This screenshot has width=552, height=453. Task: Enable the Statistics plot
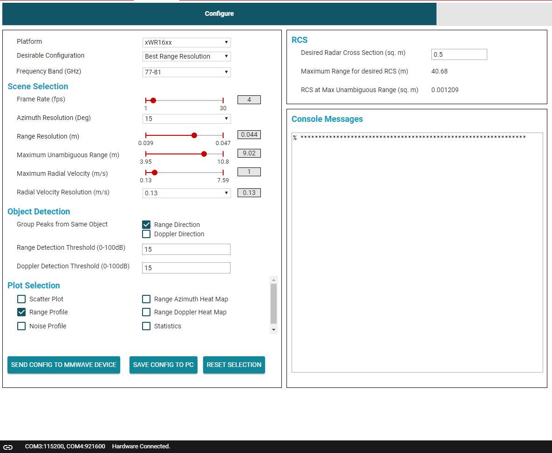[x=146, y=326]
